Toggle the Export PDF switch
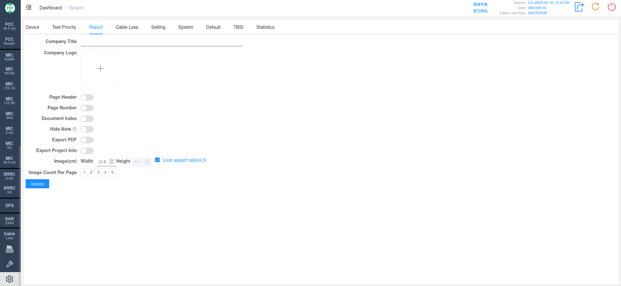 (x=87, y=140)
